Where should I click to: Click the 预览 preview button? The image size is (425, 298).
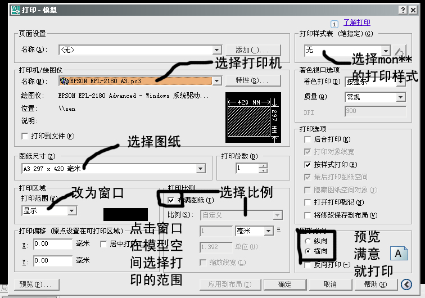pos(37,285)
